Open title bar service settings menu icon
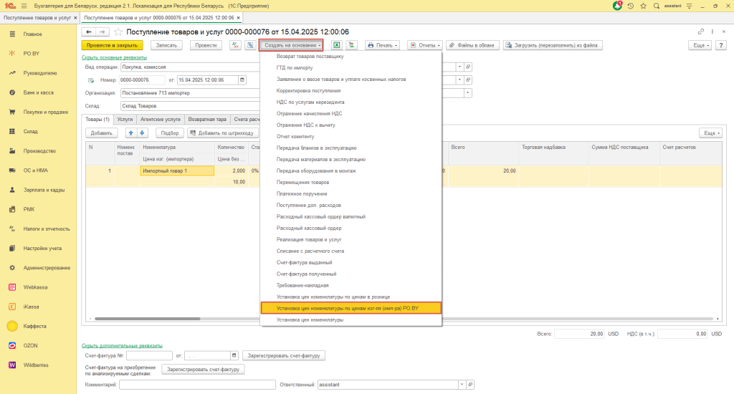The width and height of the screenshot is (734, 394). tap(689, 6)
